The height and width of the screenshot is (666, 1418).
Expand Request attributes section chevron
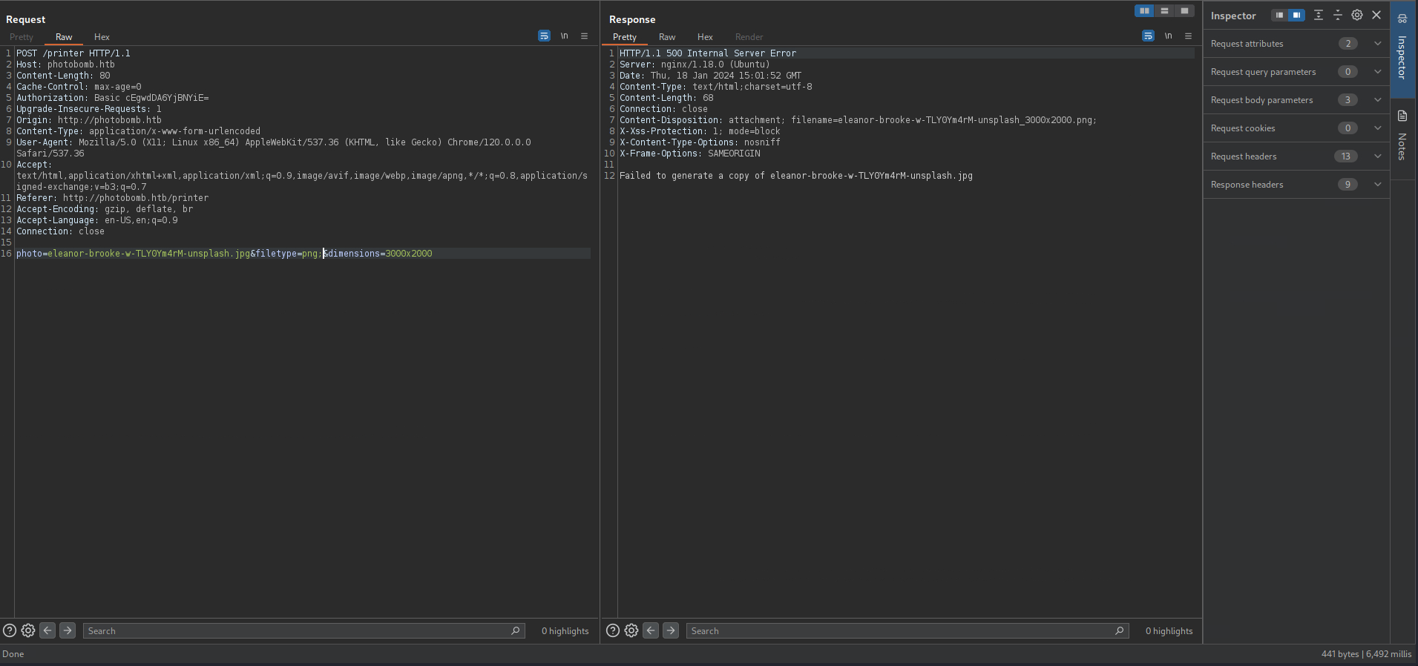(1378, 44)
